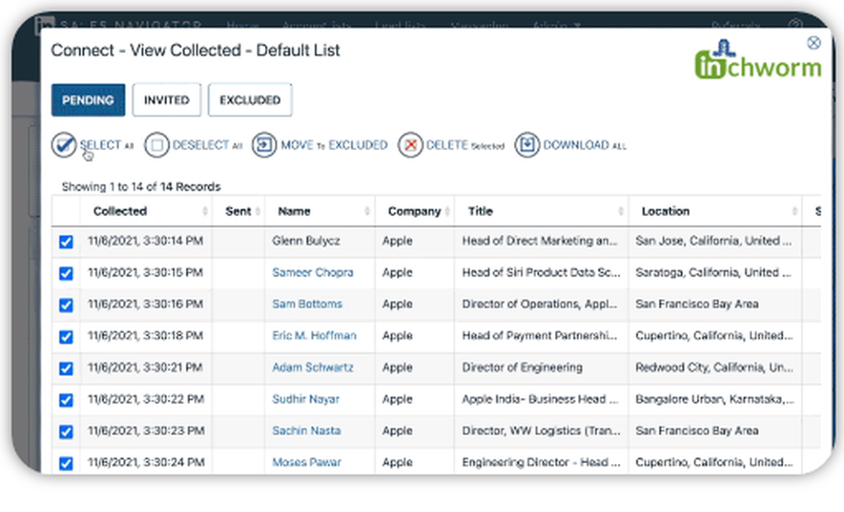
Task: Open Sudhir Nayar's profile link
Action: (x=306, y=399)
